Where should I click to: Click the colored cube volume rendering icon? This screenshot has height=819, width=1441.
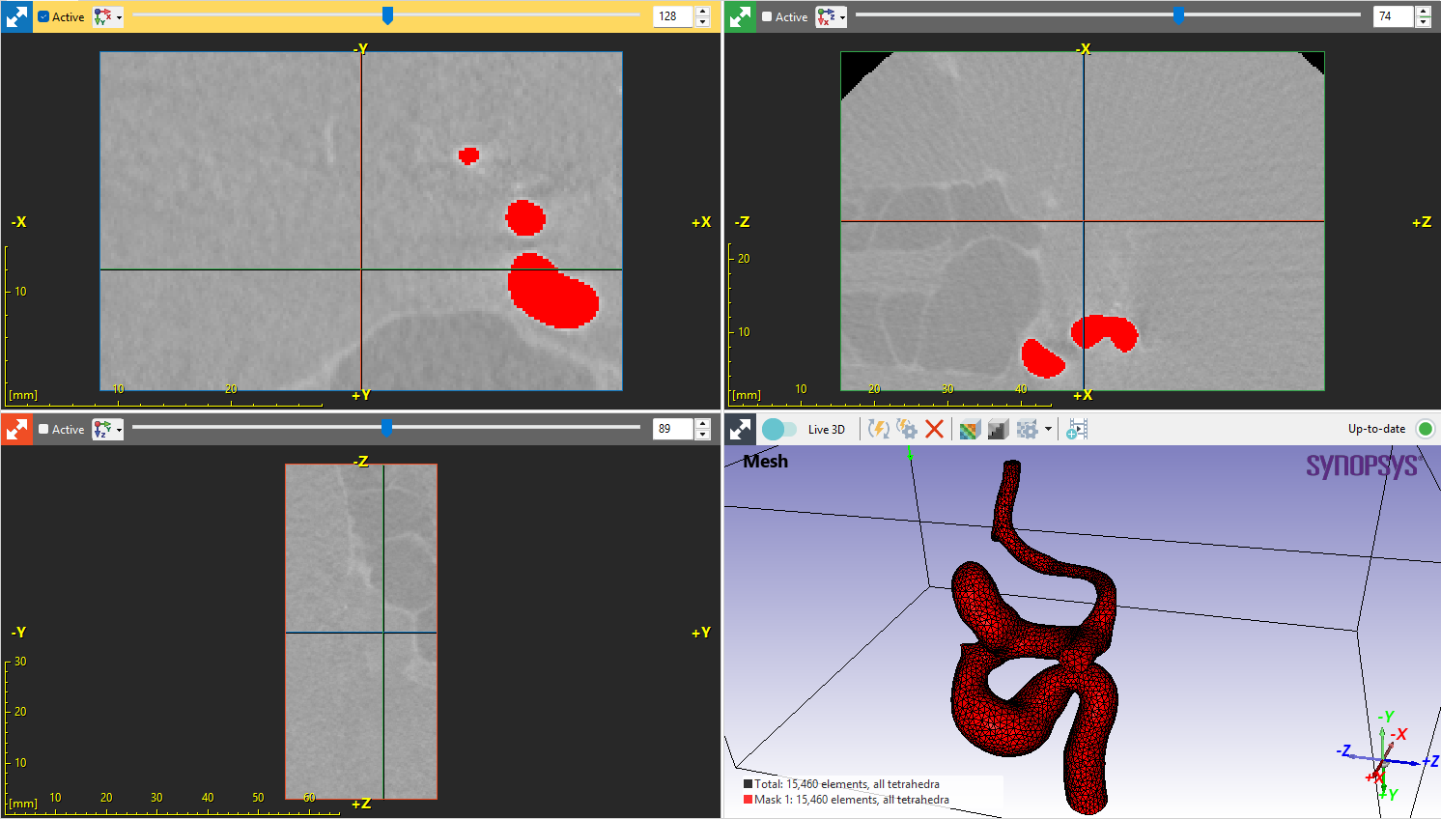click(x=970, y=429)
